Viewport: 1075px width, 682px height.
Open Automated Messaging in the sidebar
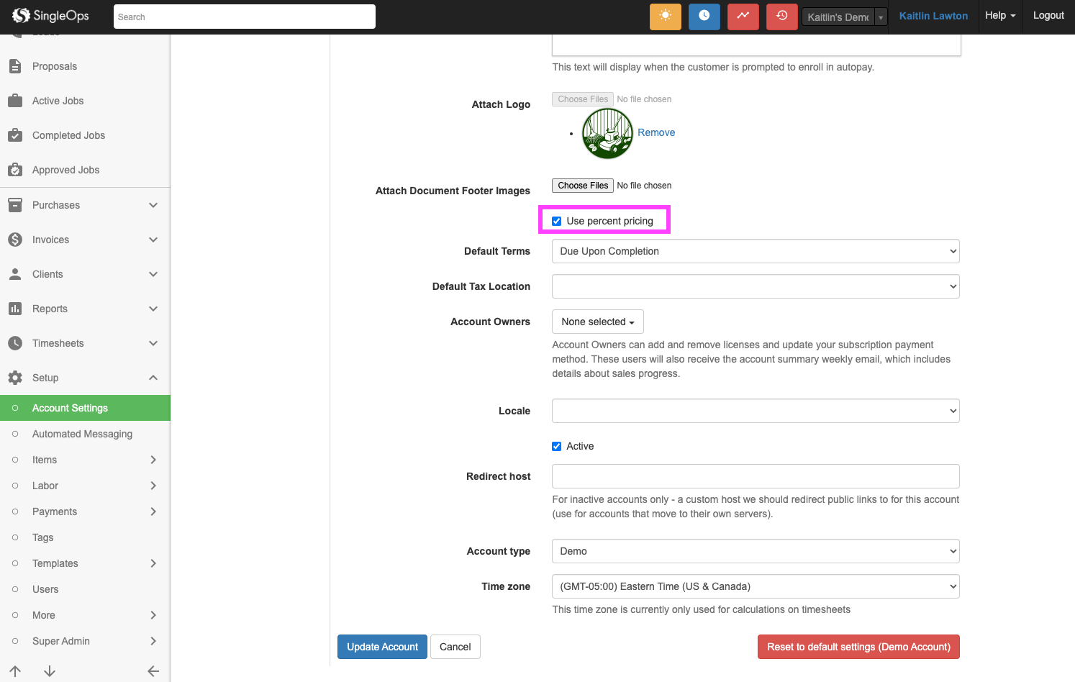click(x=82, y=434)
